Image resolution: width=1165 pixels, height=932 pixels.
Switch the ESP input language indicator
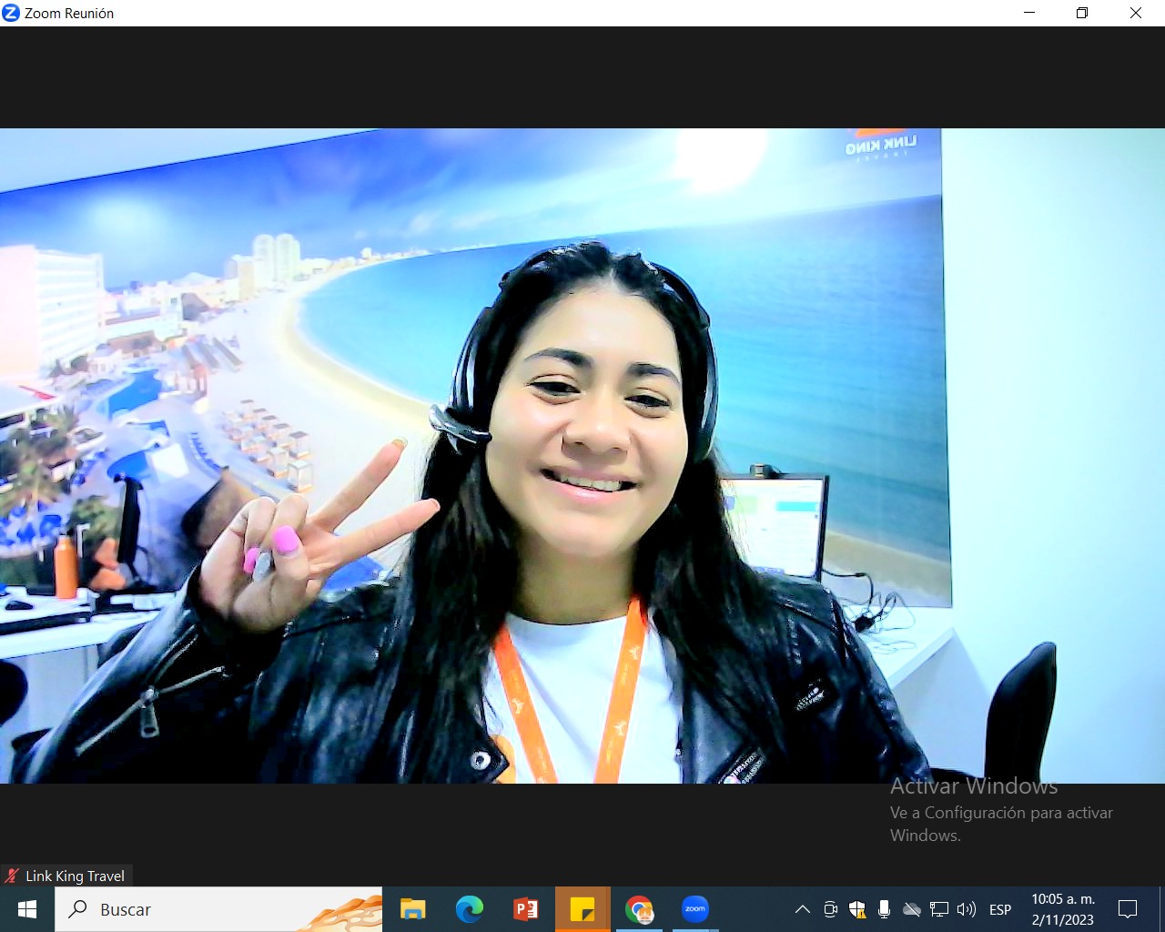click(x=1000, y=909)
